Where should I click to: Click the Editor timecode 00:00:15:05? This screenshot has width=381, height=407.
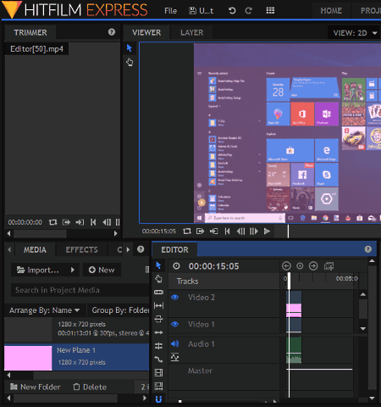click(x=213, y=266)
